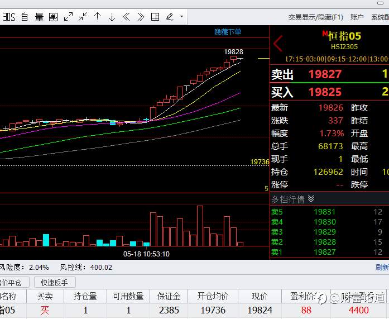Click the 买 direction cell in position row
This screenshot has width=389, height=319.
tap(45, 310)
